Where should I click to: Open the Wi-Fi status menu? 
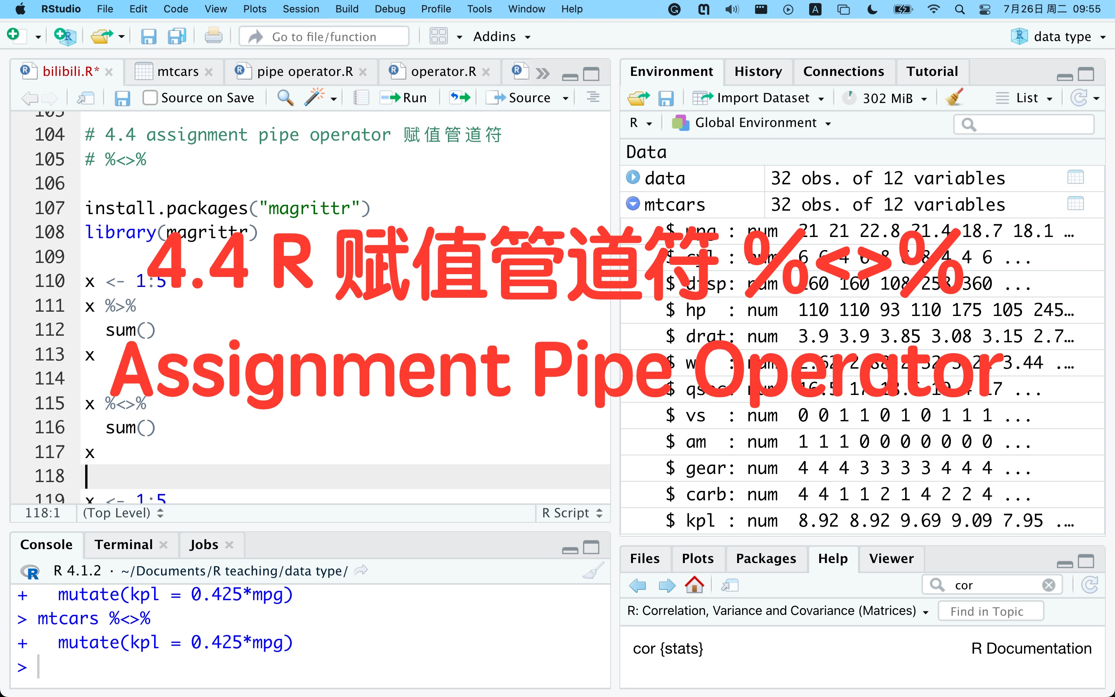point(933,9)
